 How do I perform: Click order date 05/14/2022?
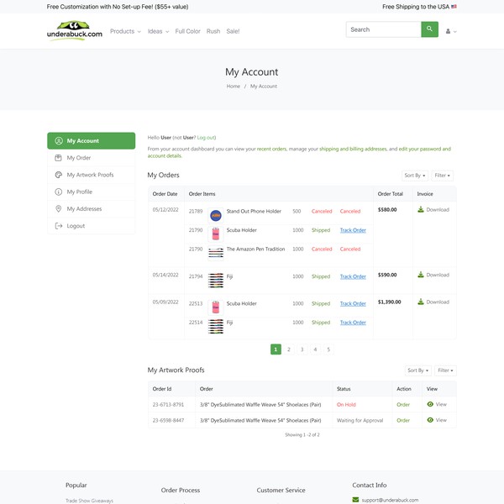pos(165,275)
